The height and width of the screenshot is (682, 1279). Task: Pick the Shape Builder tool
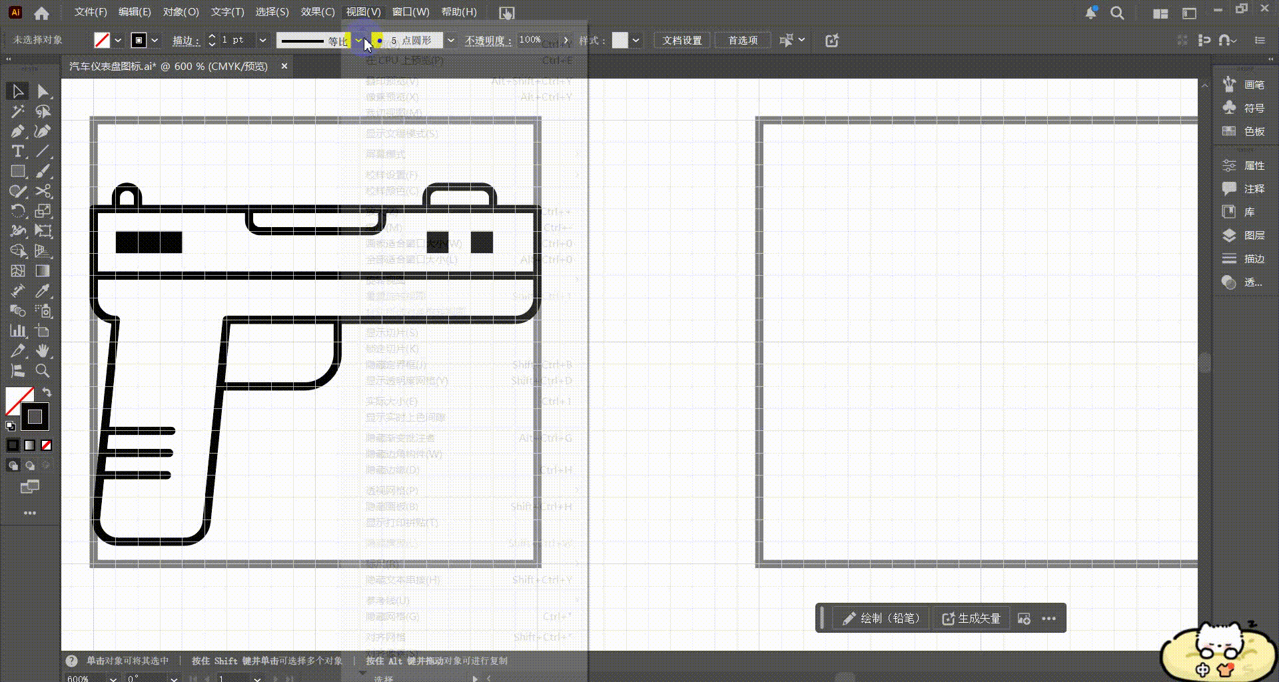tap(17, 251)
